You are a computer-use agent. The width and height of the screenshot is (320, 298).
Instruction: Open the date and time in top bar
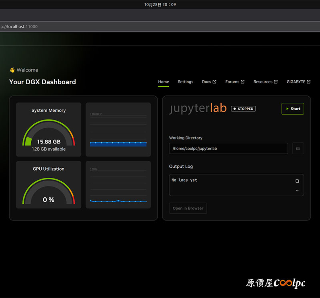pos(160,5)
